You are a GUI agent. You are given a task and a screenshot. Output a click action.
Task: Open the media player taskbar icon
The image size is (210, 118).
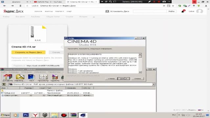pyautogui.click(x=16, y=115)
